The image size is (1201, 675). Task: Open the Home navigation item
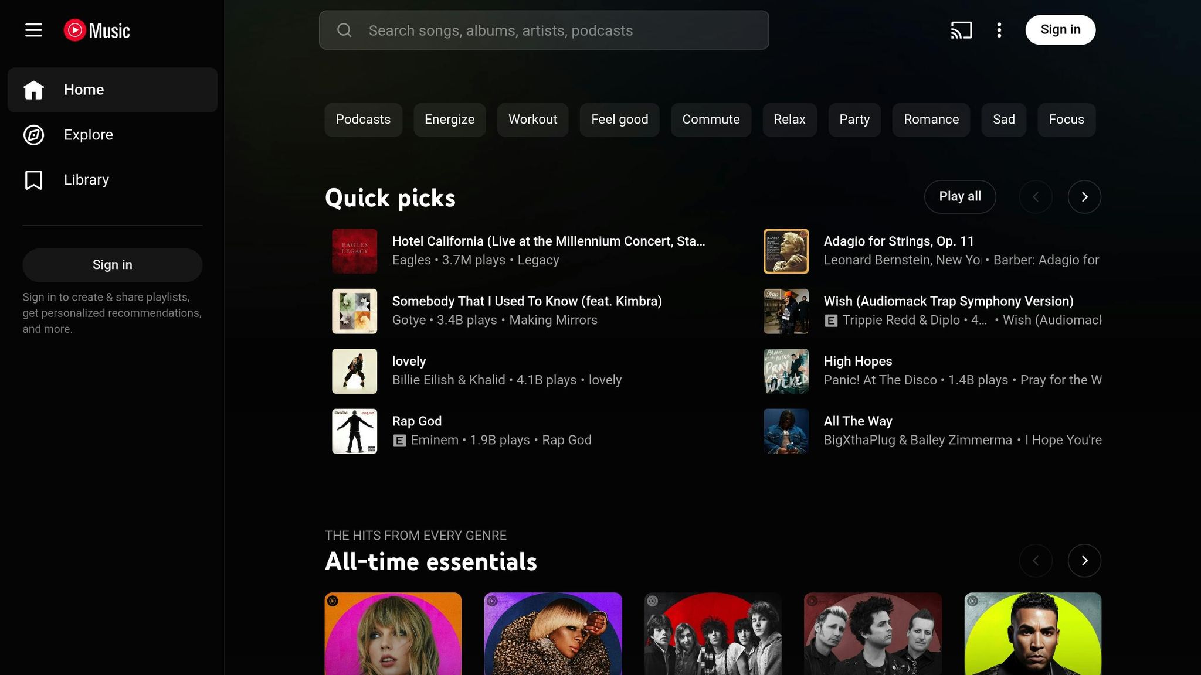(x=113, y=90)
